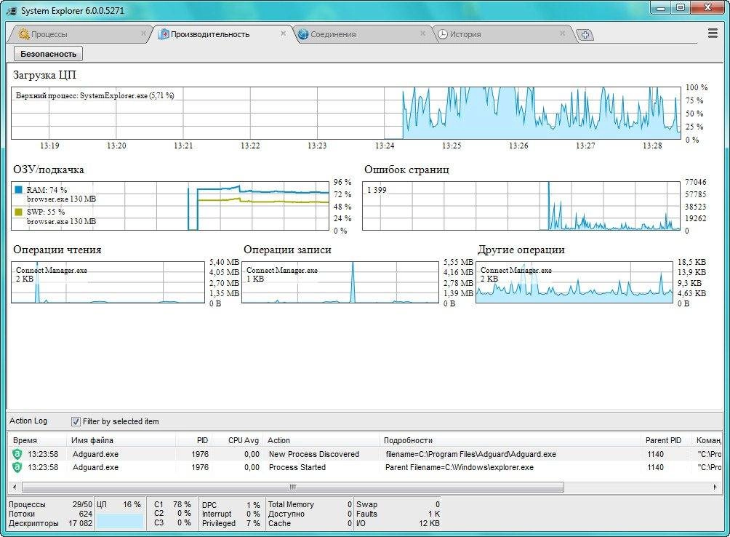
Task: Toggle Filter by selected item checkbox
Action: click(x=76, y=421)
